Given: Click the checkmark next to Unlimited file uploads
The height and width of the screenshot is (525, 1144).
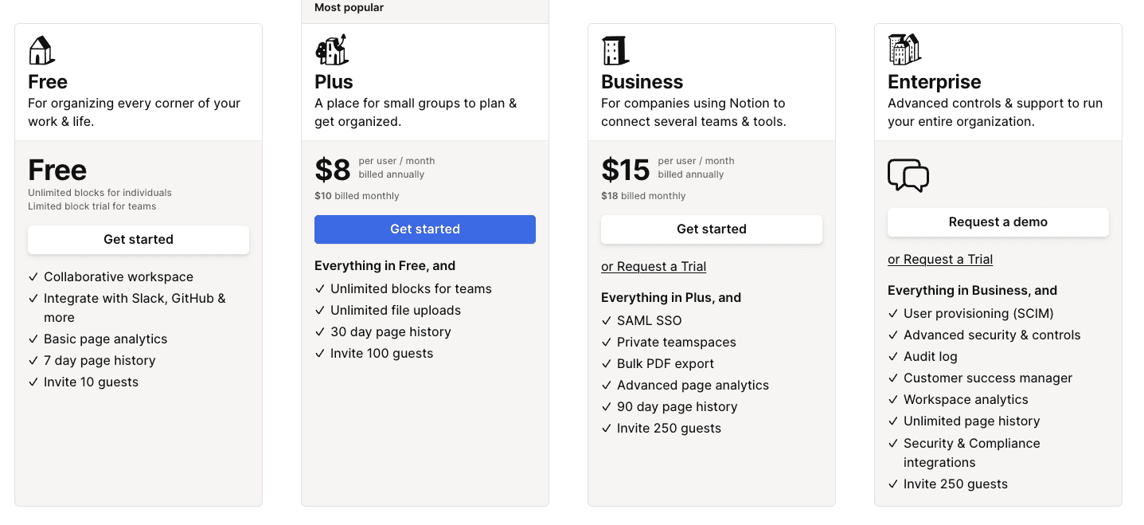Looking at the screenshot, I should click(x=319, y=310).
